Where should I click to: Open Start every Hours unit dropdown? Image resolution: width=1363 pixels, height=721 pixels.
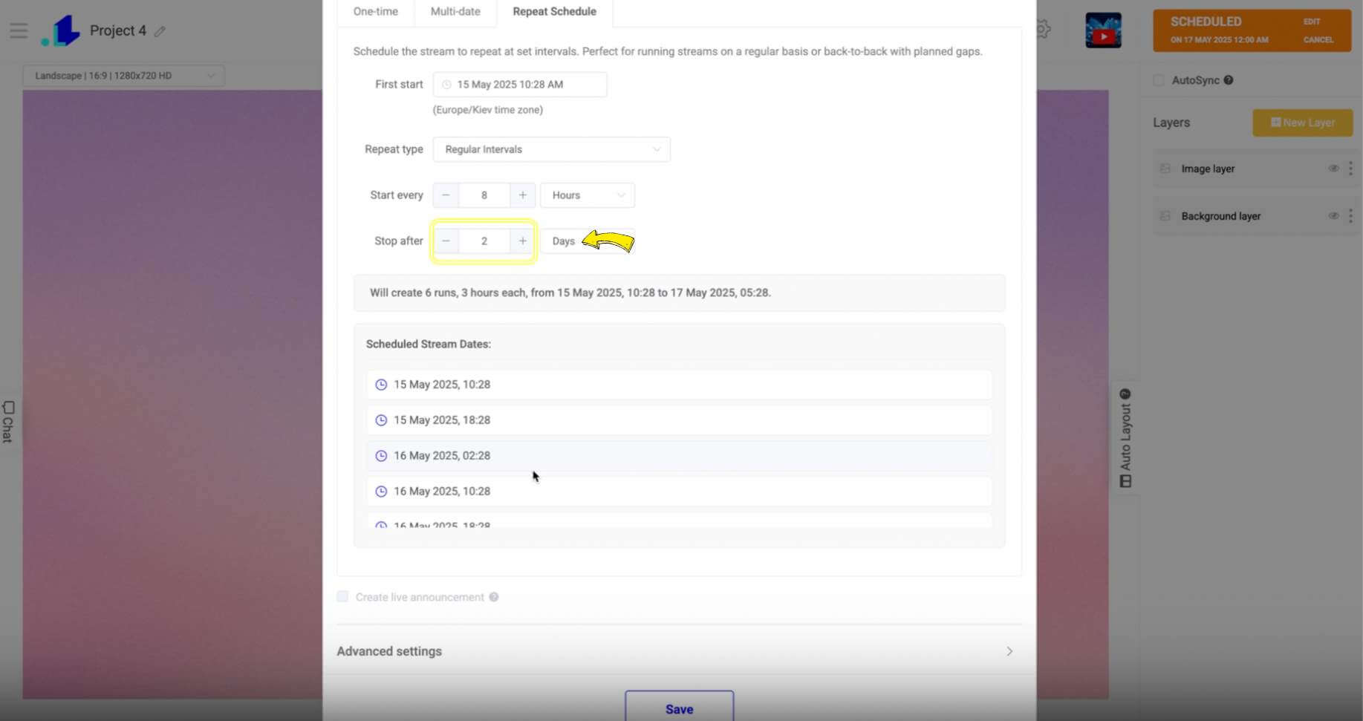pos(588,195)
